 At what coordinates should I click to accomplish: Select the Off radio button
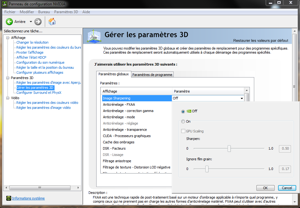tap(183, 111)
